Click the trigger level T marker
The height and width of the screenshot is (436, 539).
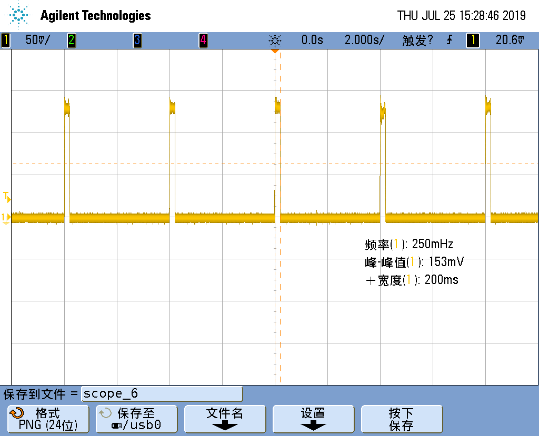6,197
